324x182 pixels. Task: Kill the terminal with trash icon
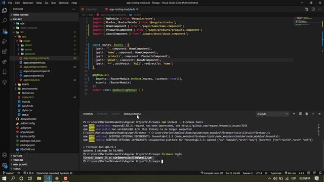[307, 114]
